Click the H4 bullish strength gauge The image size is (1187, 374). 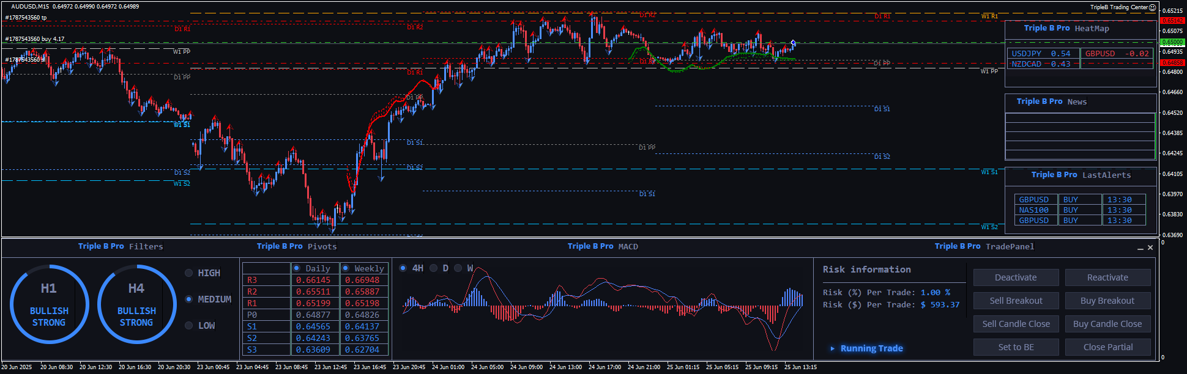(136, 304)
